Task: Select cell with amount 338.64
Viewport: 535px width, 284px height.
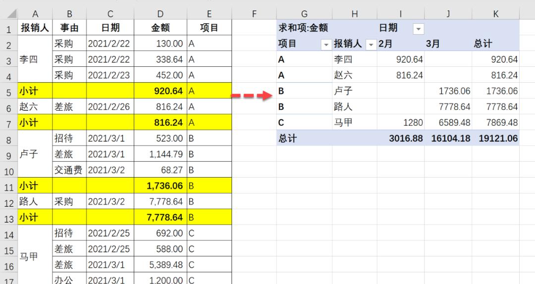Action: (x=160, y=59)
